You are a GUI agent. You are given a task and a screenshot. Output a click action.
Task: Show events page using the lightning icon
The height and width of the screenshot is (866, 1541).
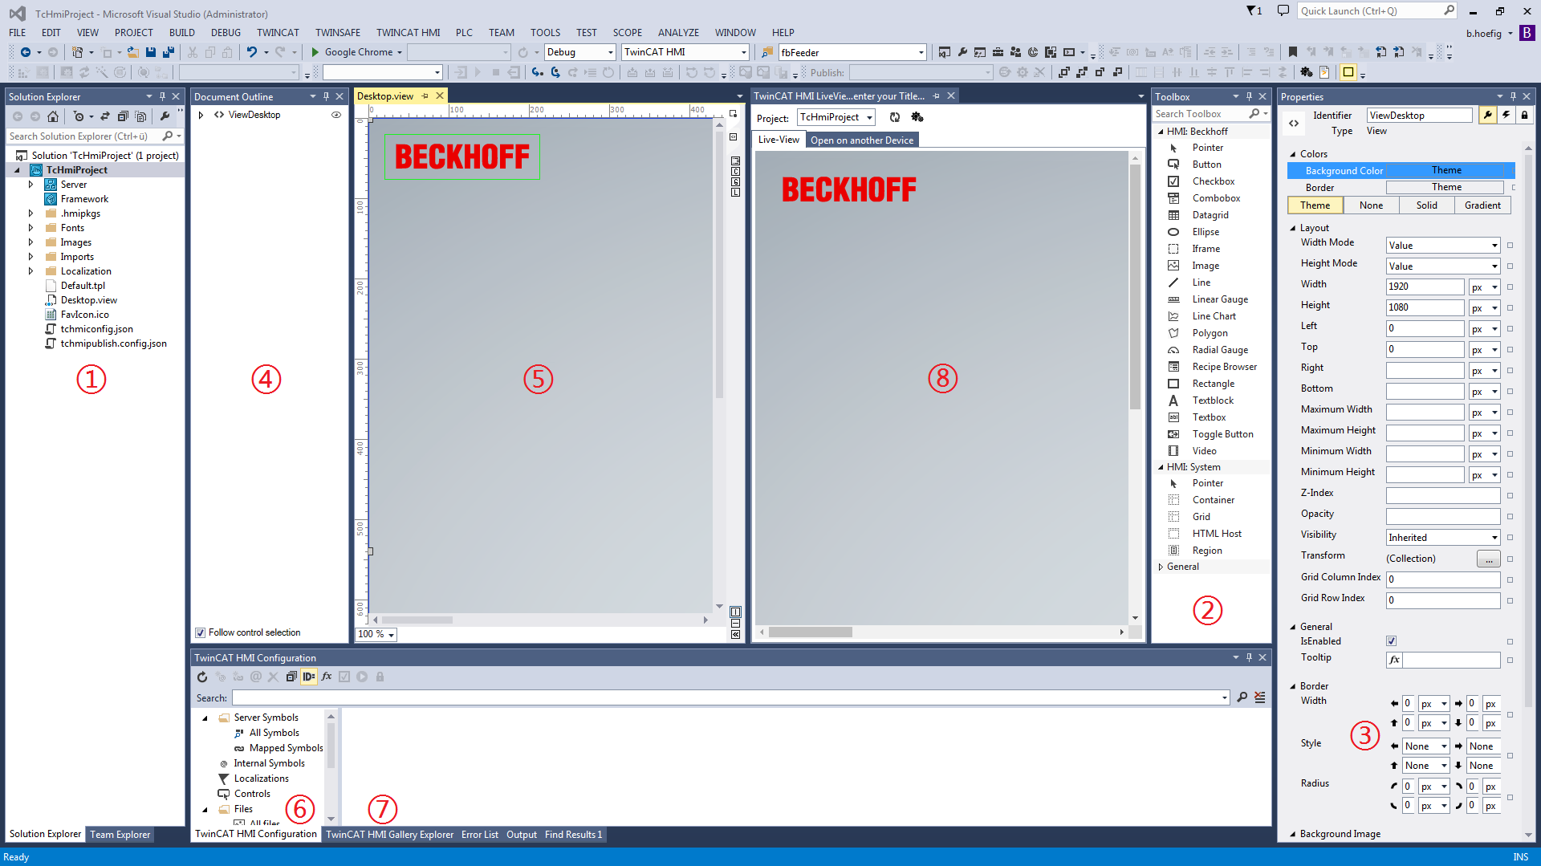click(1506, 115)
